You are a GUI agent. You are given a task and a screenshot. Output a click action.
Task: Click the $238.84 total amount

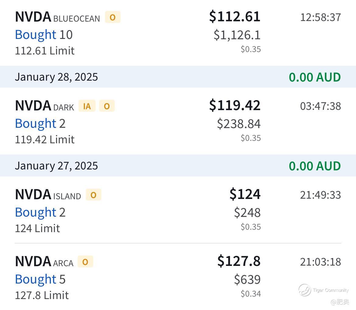[x=239, y=124]
